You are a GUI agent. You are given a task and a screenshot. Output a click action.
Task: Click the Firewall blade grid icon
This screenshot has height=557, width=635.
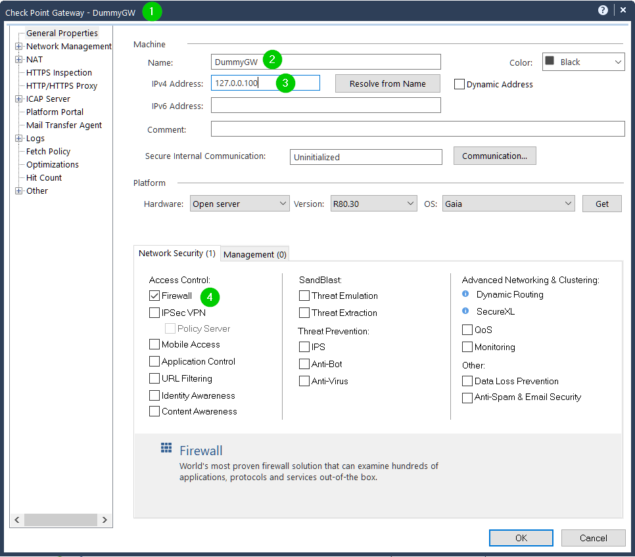[x=166, y=448]
